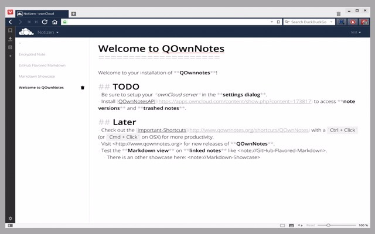Screen dimensions: 375x234
Task: Click the bold Markdown view text
Action: tap(148, 150)
